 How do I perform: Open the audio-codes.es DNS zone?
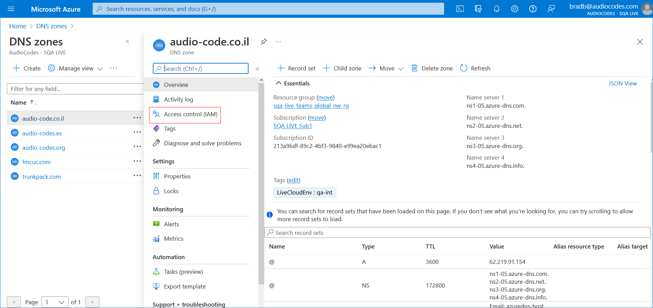tap(42, 133)
